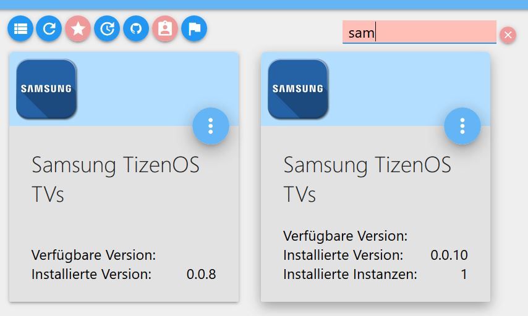Click installed version 0.0.8 value

201,274
